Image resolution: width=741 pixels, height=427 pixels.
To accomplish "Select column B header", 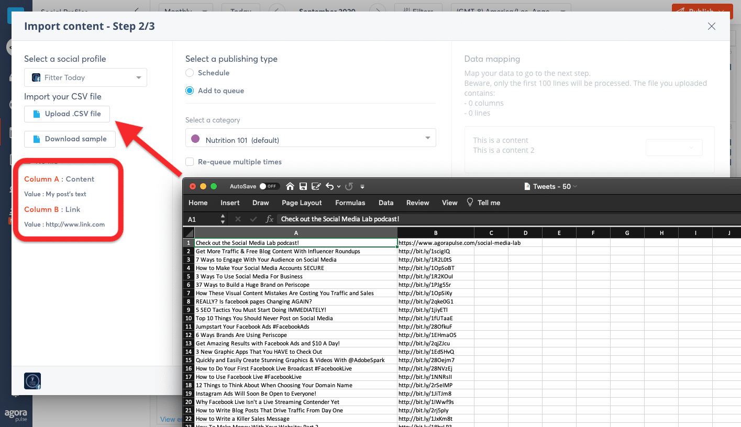I will pos(436,233).
